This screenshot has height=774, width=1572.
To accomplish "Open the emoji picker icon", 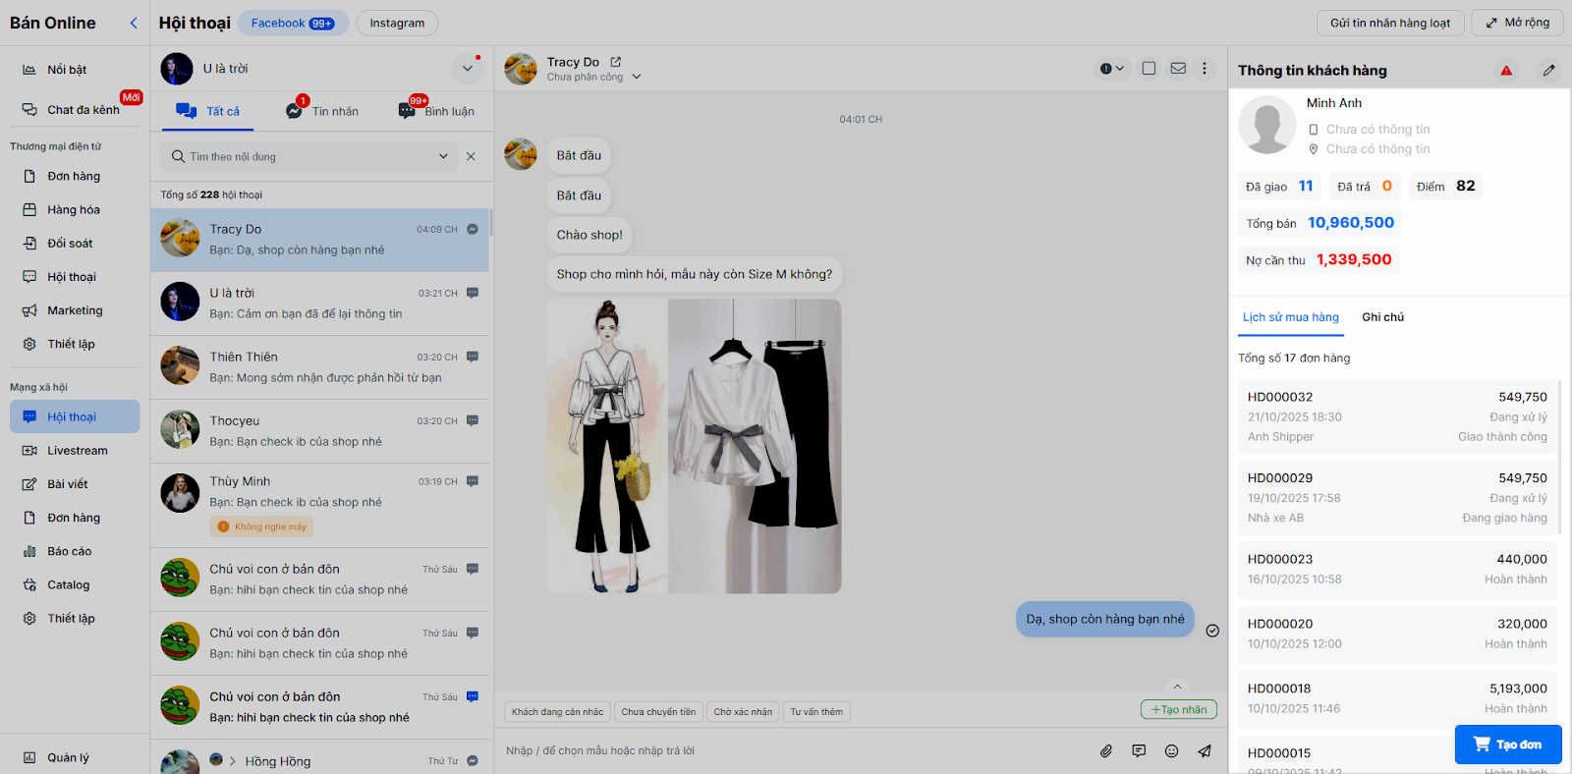I will pos(1171,751).
